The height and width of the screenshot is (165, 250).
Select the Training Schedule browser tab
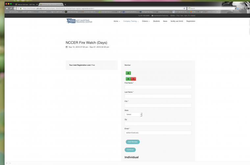click(x=51, y=5)
